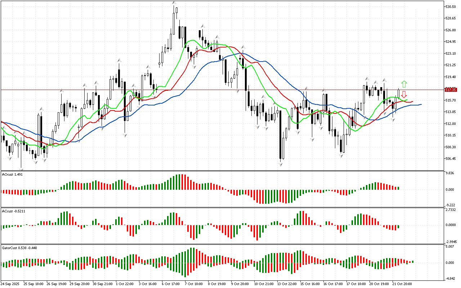Select the ACcust -0.5211 indicator label
Viewport: 461px width, 288px height.
[14, 210]
